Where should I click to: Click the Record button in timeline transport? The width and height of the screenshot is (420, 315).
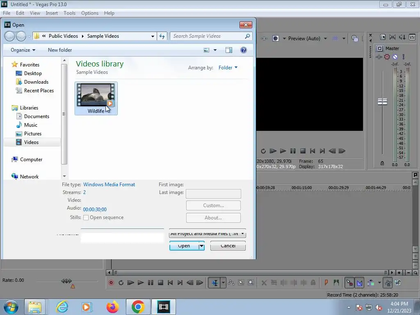coord(111,283)
